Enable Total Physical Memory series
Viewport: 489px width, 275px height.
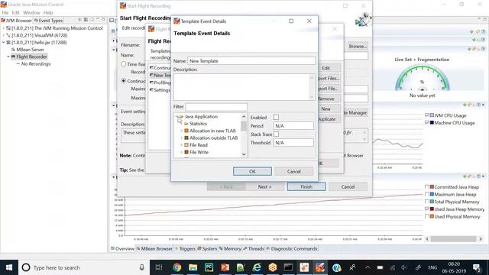point(427,202)
